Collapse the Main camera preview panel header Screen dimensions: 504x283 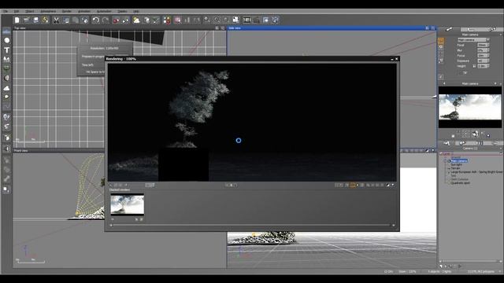501,83
